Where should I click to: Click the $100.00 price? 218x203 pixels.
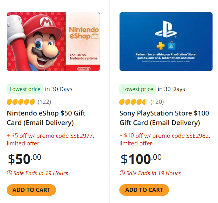(x=141, y=158)
